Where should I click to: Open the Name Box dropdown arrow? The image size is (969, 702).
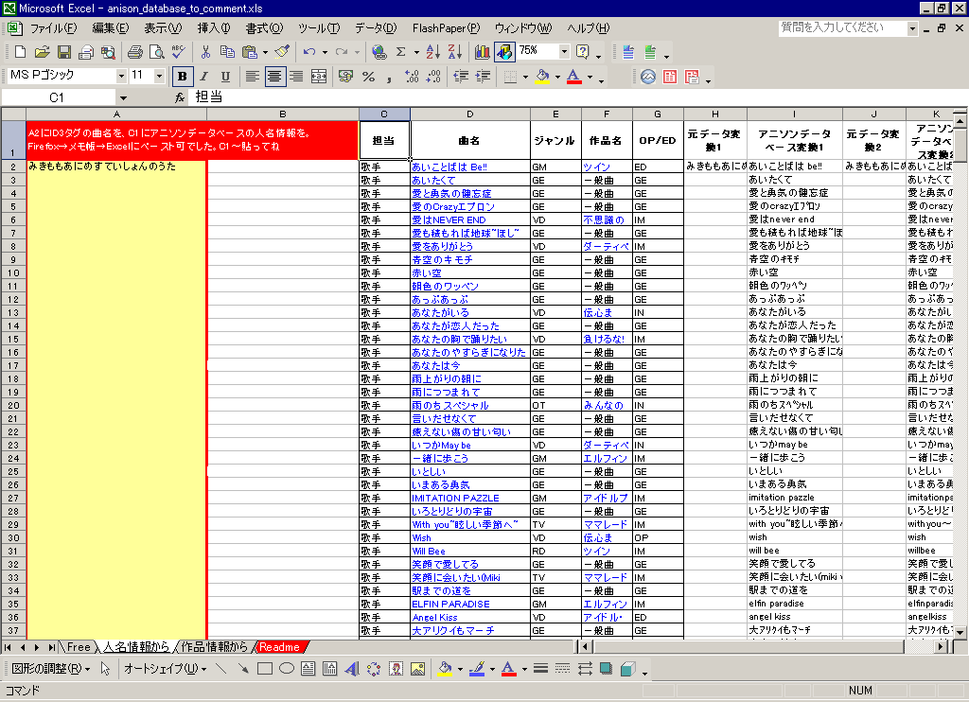(x=123, y=97)
